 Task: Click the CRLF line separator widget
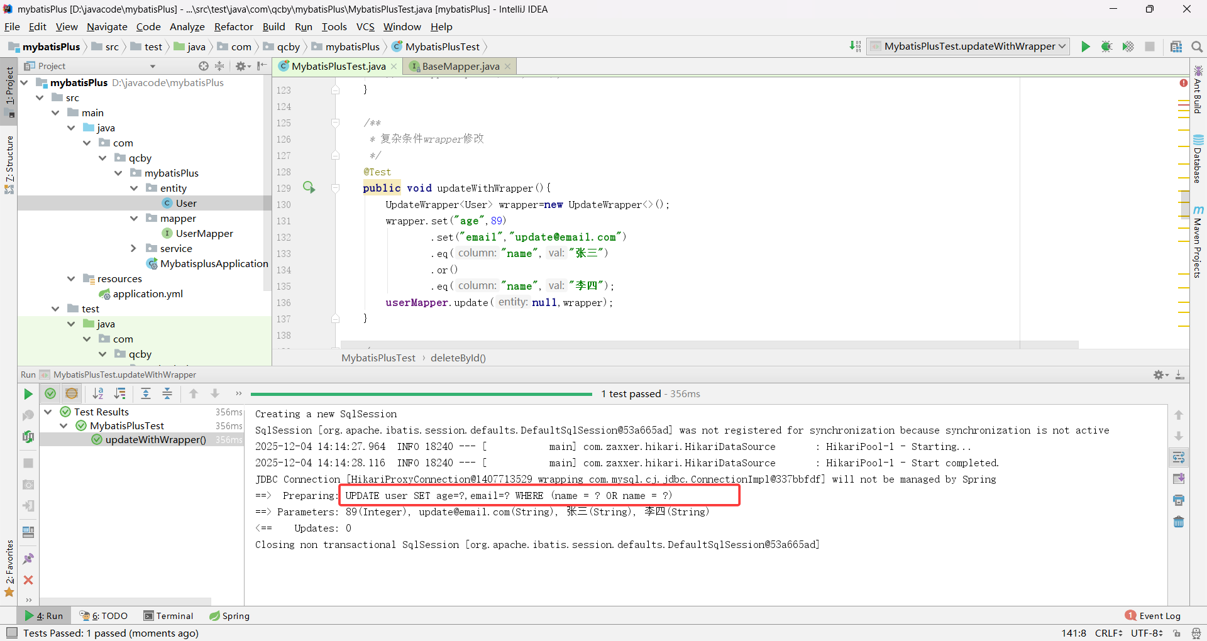point(1109,633)
